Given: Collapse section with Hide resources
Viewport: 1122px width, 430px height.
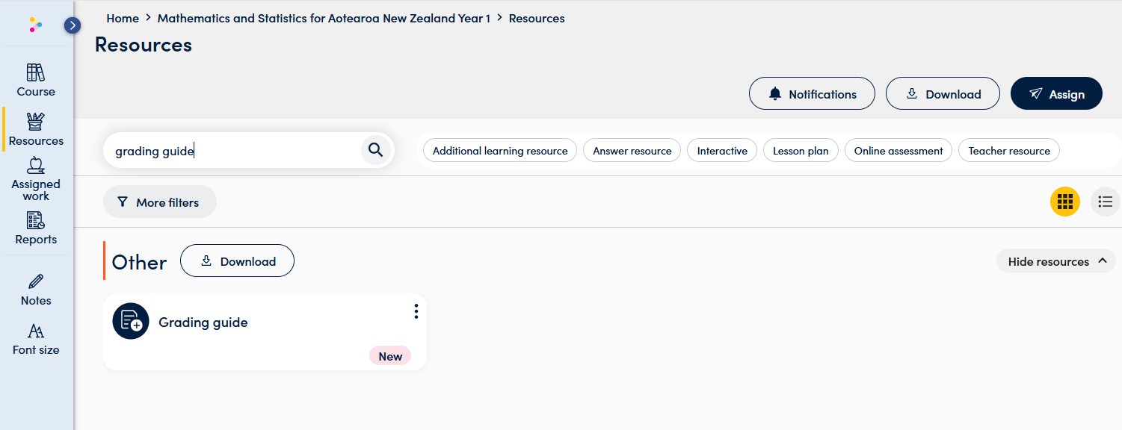Looking at the screenshot, I should coord(1056,261).
